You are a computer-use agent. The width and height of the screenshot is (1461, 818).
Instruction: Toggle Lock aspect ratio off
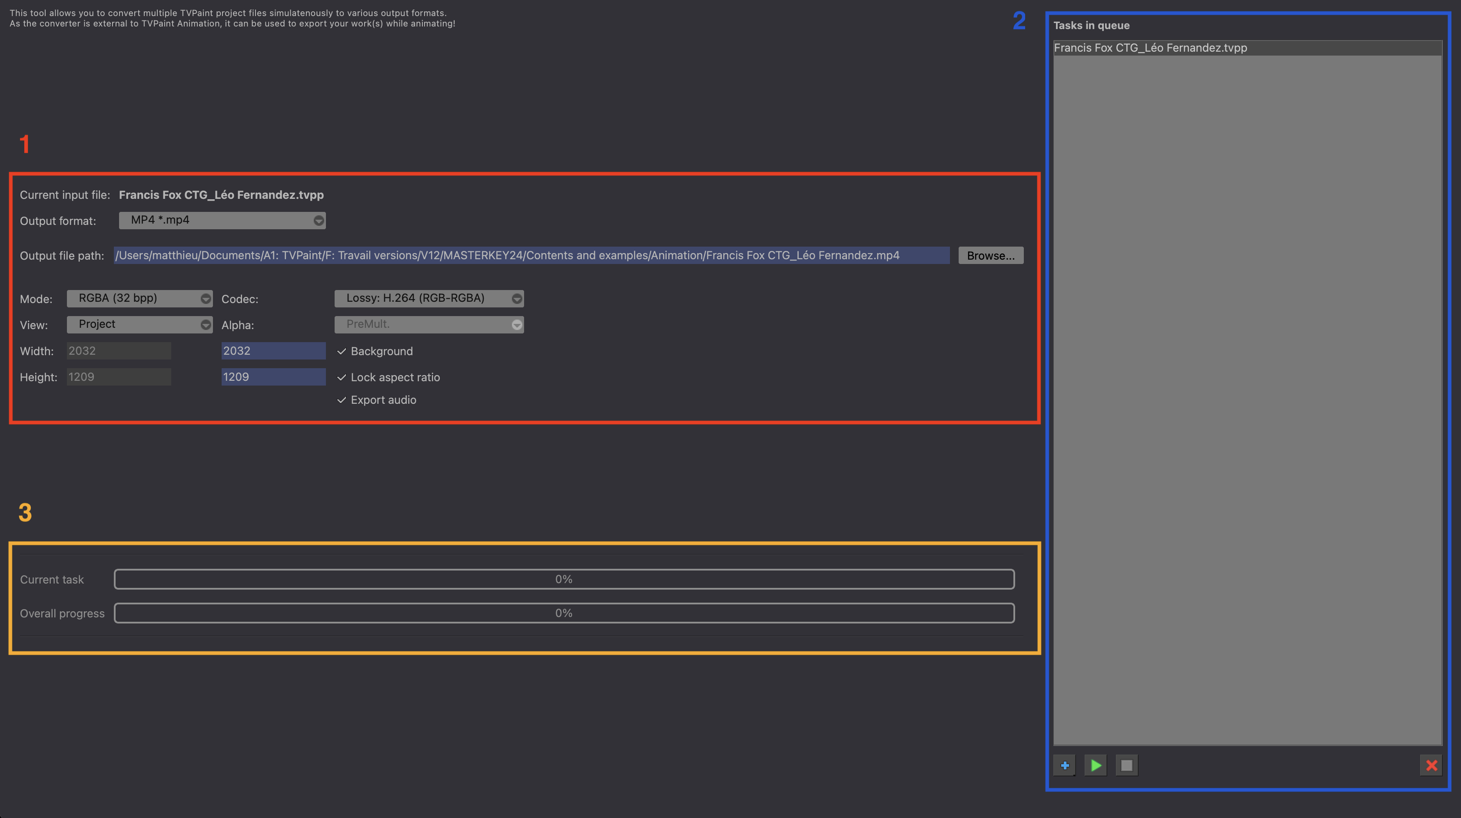tap(341, 377)
